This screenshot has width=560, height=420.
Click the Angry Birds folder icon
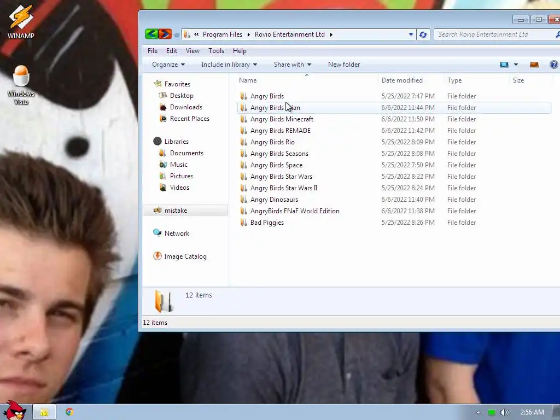coord(243,96)
